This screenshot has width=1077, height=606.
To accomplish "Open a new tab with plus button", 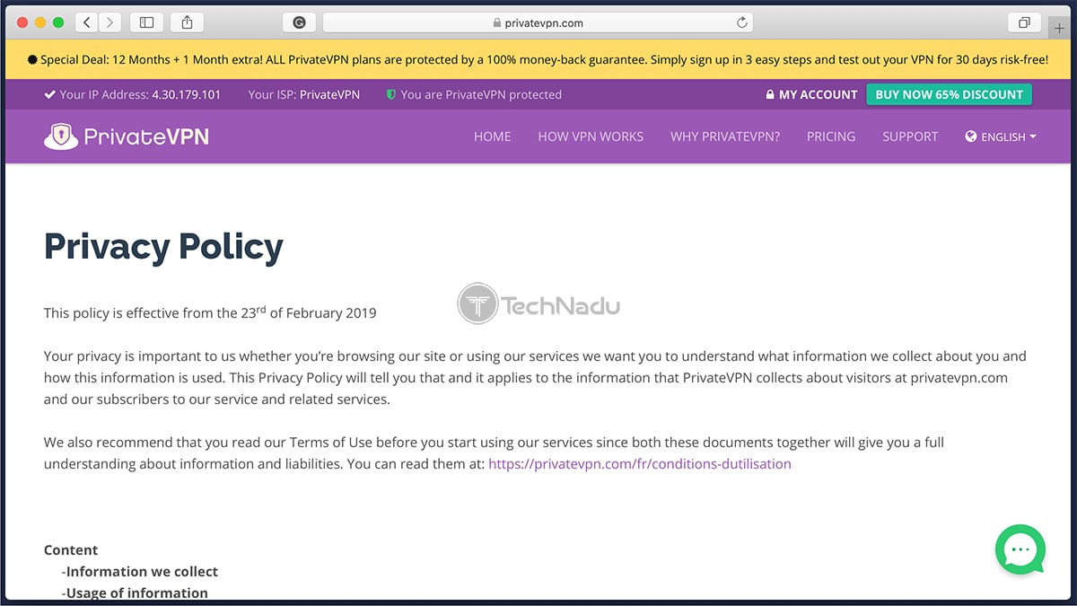I will coord(1060,28).
